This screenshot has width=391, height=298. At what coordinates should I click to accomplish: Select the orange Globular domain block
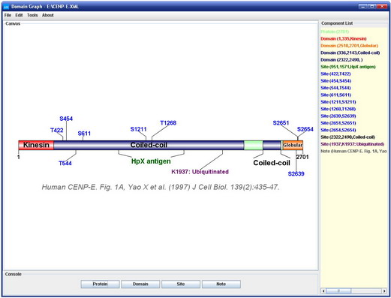(293, 145)
